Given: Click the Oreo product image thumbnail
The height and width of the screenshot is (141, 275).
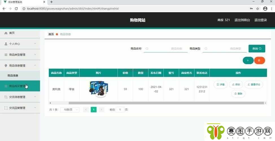Looking at the screenshot, I should (x=99, y=89).
